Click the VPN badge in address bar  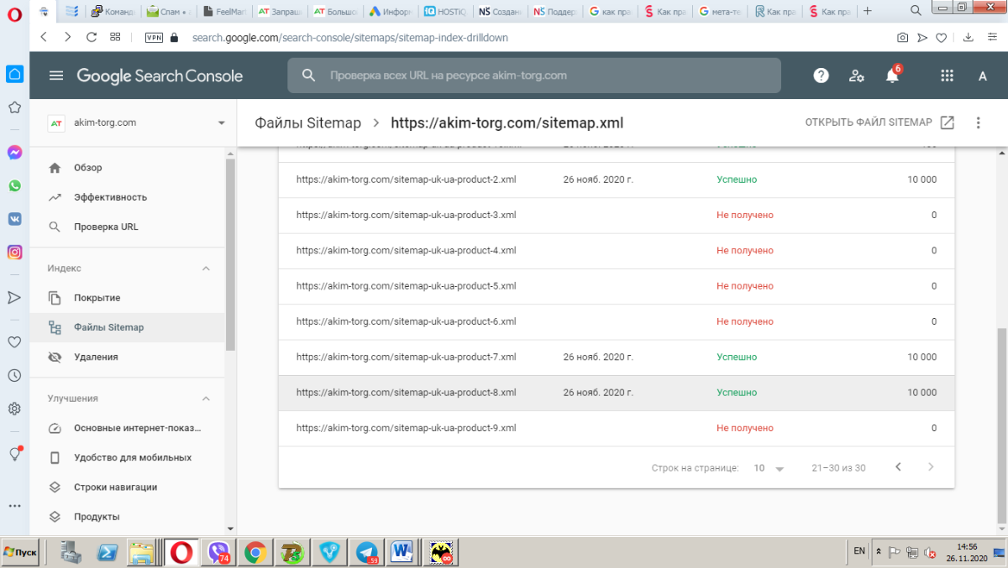click(x=154, y=38)
